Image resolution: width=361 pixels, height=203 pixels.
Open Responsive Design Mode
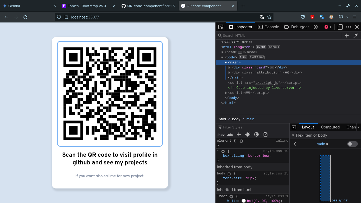(340, 27)
